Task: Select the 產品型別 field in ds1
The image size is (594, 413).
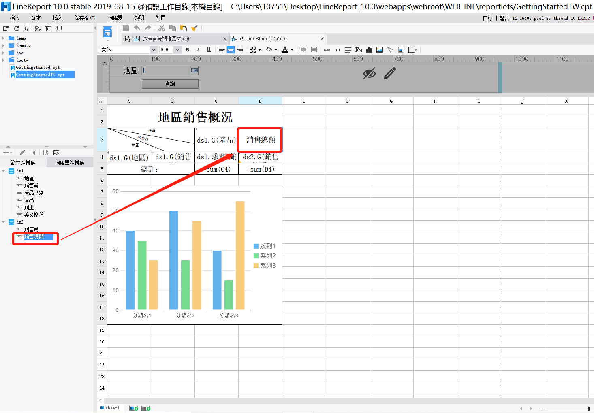Action: [x=34, y=193]
